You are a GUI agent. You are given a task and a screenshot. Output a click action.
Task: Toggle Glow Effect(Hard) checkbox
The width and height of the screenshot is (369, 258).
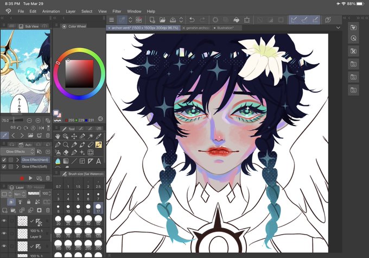(4, 160)
